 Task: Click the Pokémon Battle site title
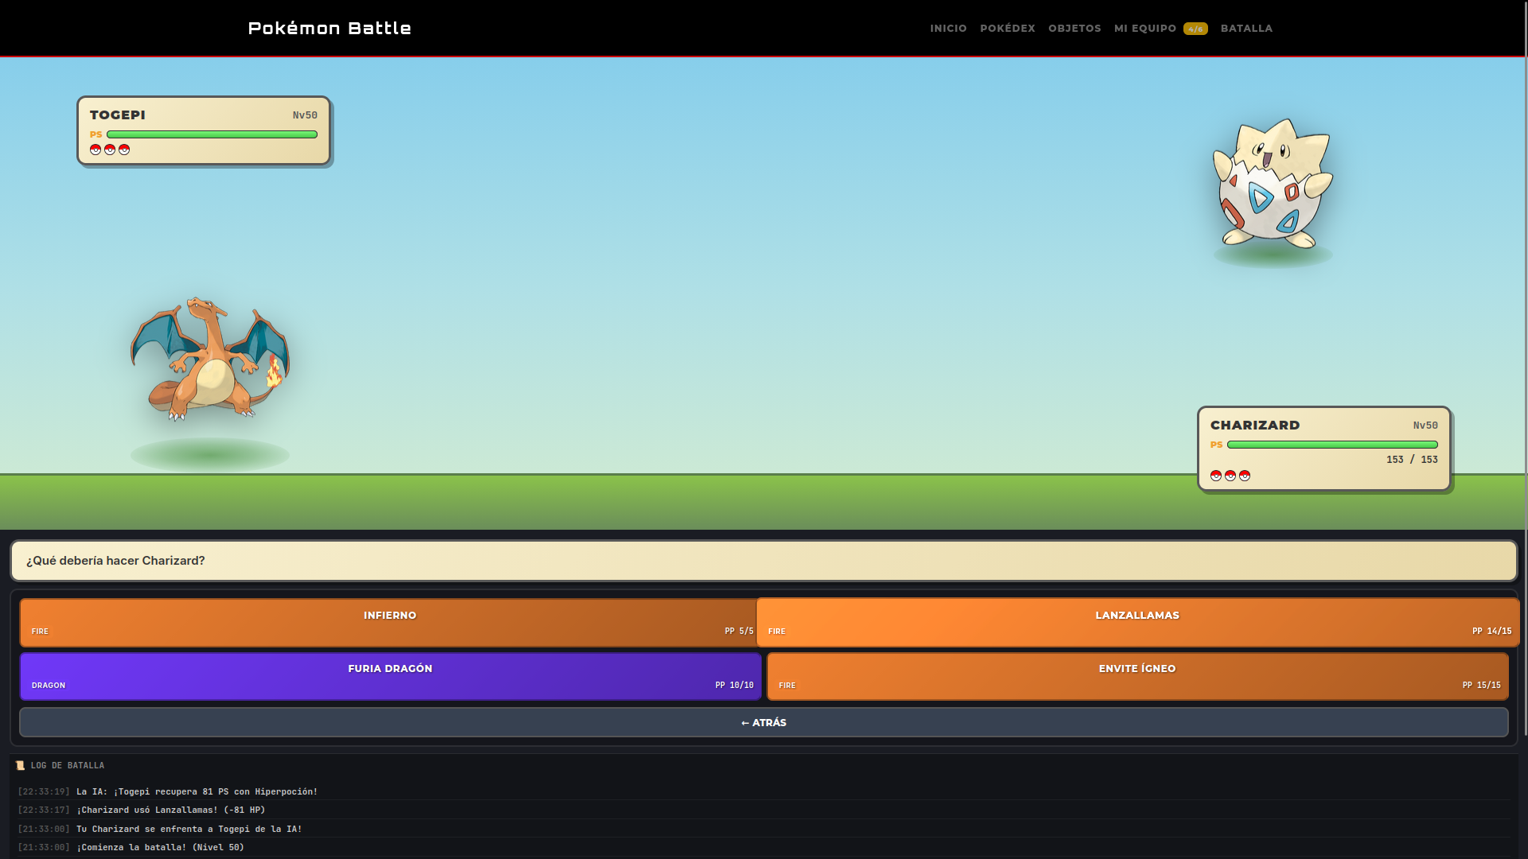[x=329, y=29]
